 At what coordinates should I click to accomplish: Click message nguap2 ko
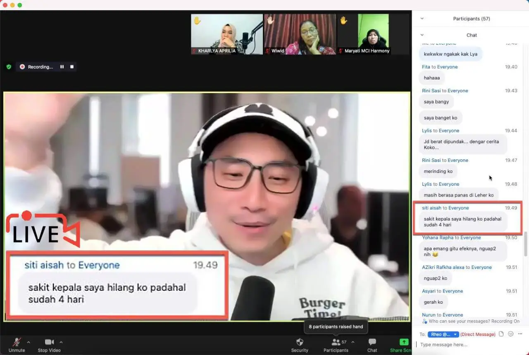pyautogui.click(x=436, y=278)
